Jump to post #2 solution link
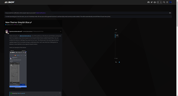Screen dimensions: 178x96 coord(23,93)
